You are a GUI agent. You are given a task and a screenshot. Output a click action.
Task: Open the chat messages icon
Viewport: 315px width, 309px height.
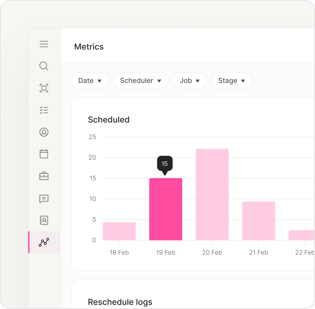point(44,199)
